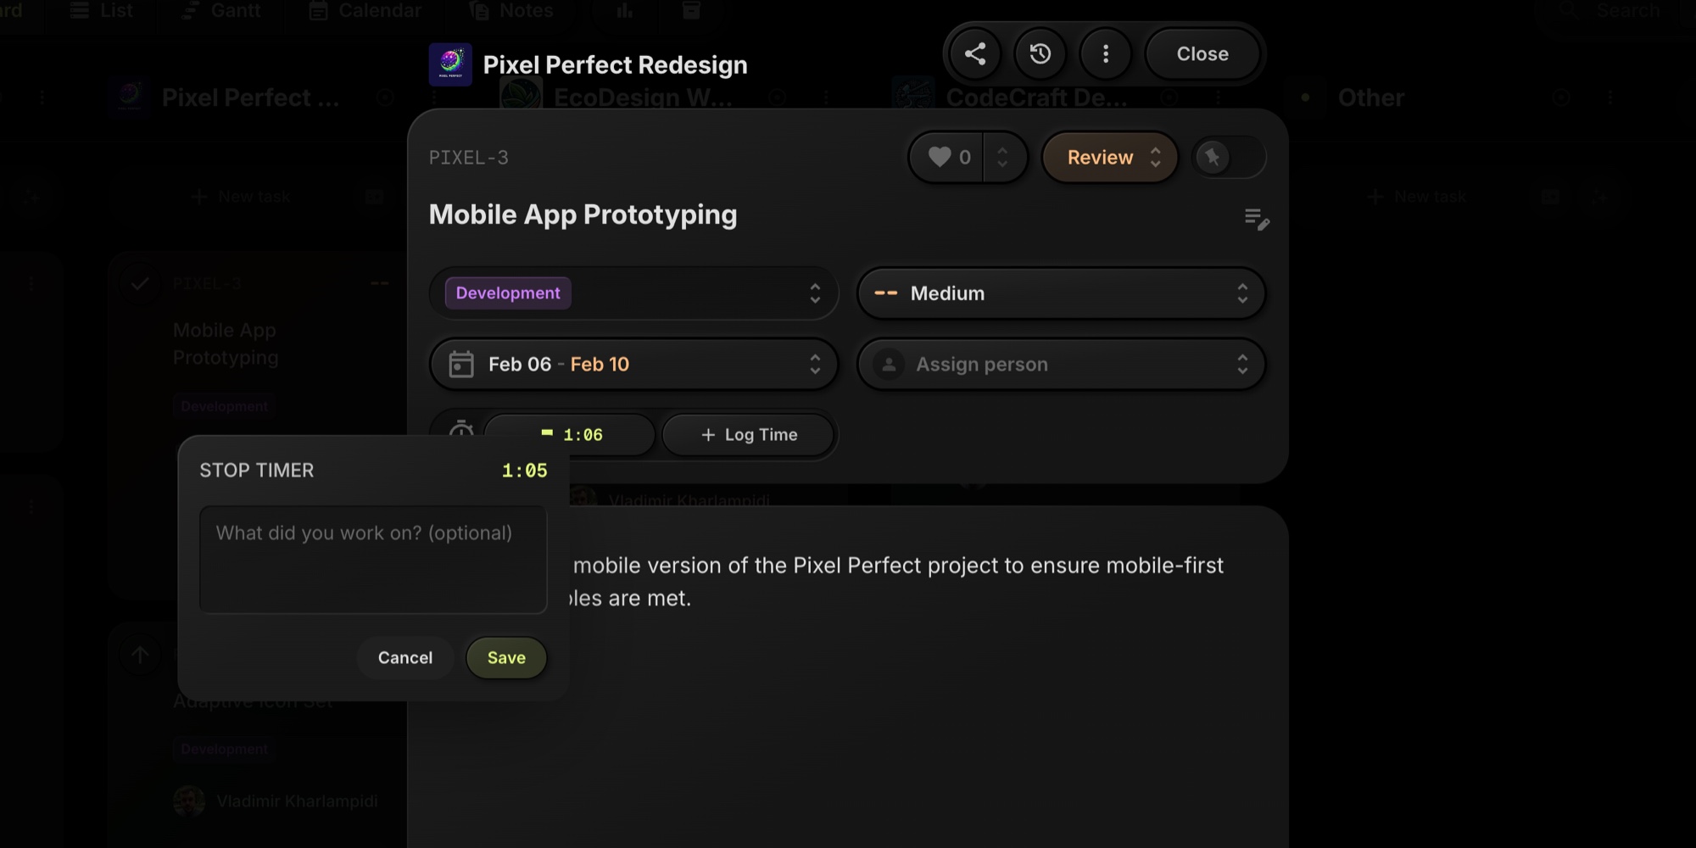
Task: Cancel the stop timer dialog
Action: 405,658
